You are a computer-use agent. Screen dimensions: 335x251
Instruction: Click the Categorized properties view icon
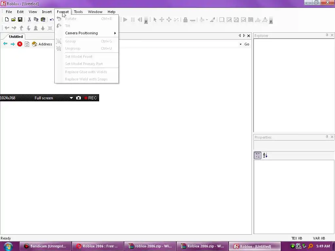pos(258,155)
